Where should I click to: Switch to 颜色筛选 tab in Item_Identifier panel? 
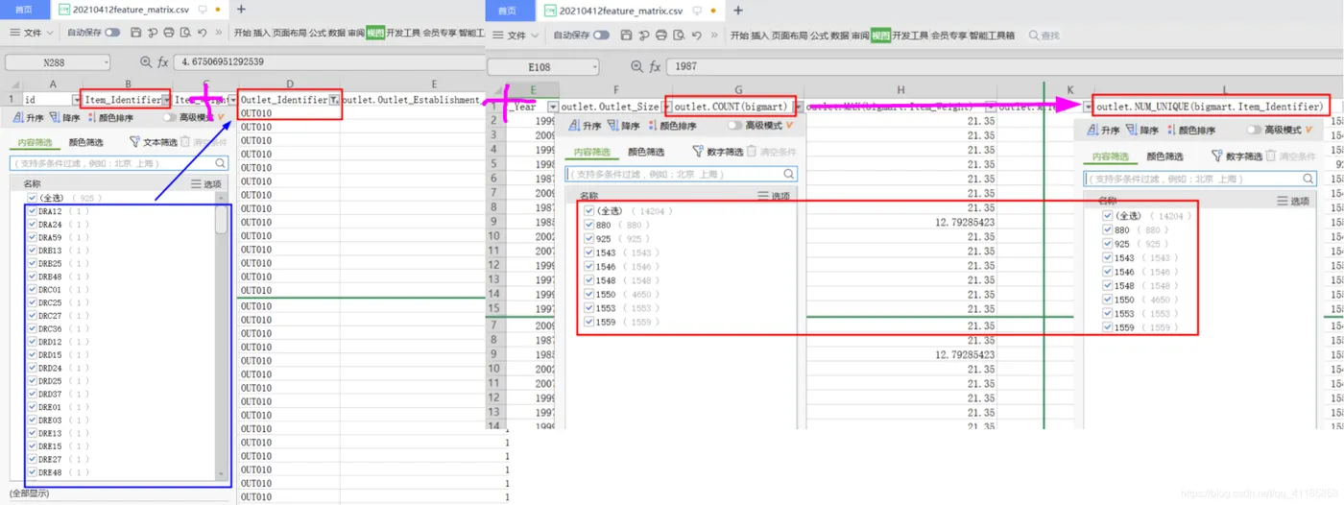[86, 141]
